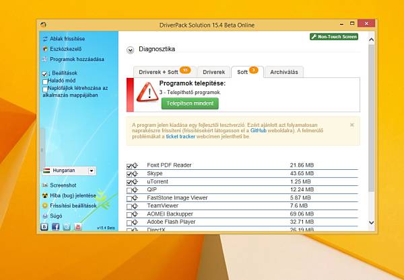The height and width of the screenshot is (280, 404).
Task: Click the Screenshot camera icon
Action: (x=45, y=185)
